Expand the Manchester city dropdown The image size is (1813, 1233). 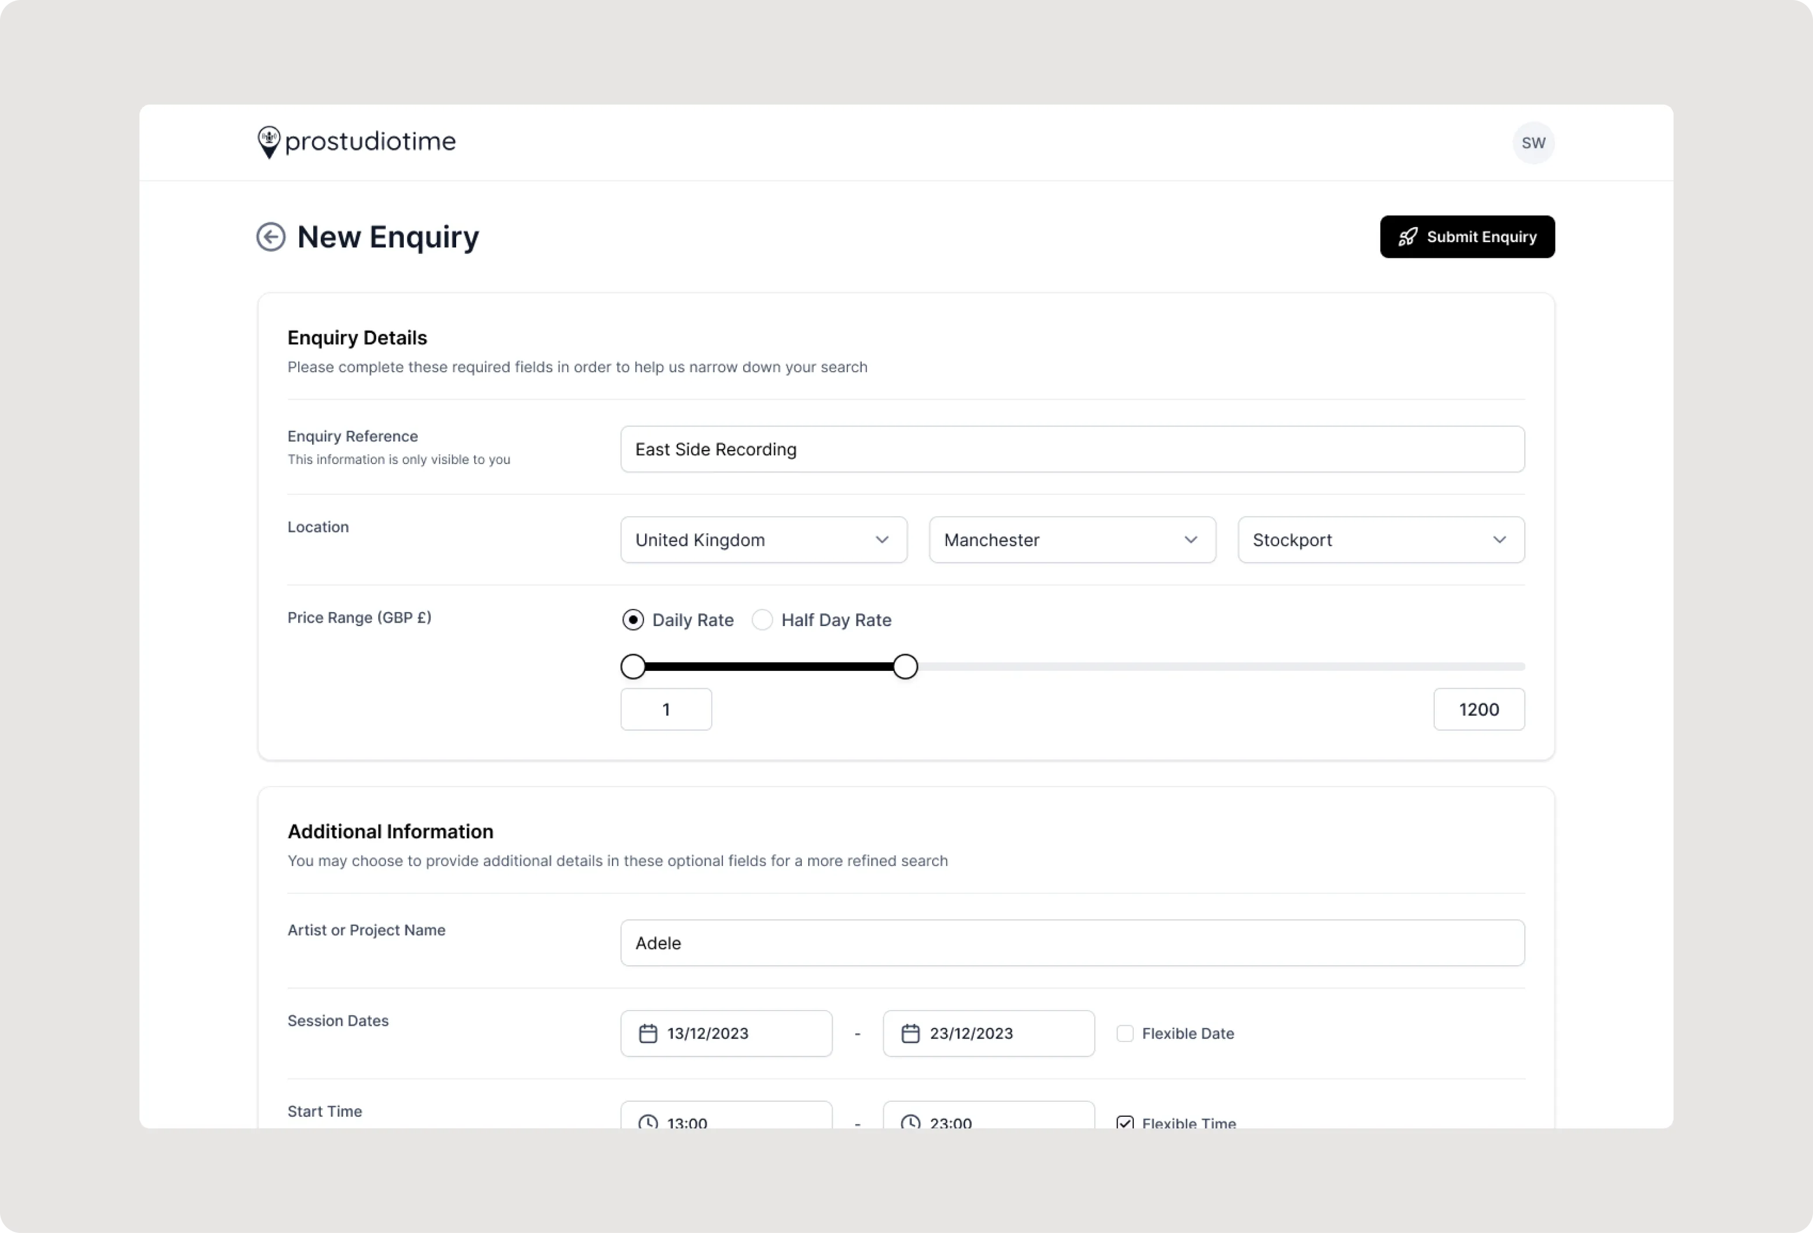[x=1072, y=540]
